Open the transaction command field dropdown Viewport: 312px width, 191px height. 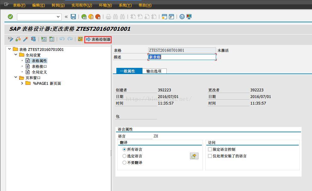point(58,17)
